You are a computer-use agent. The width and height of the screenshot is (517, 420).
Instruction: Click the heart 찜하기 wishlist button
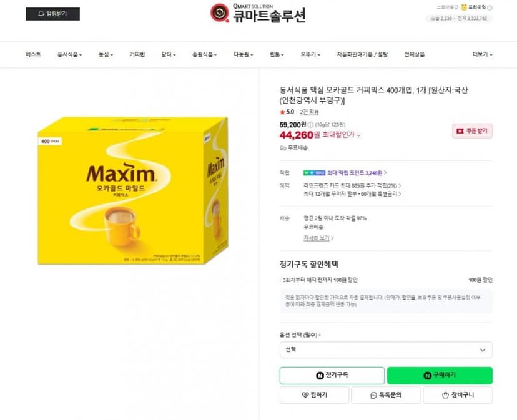click(x=314, y=395)
